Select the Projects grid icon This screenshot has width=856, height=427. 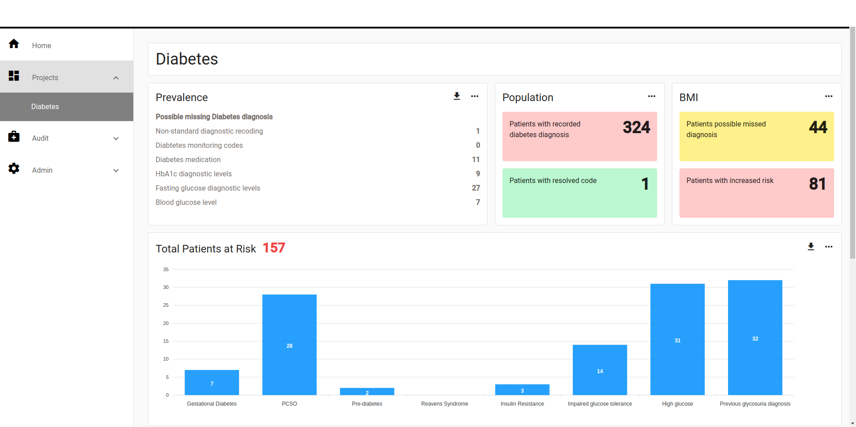[x=14, y=76]
